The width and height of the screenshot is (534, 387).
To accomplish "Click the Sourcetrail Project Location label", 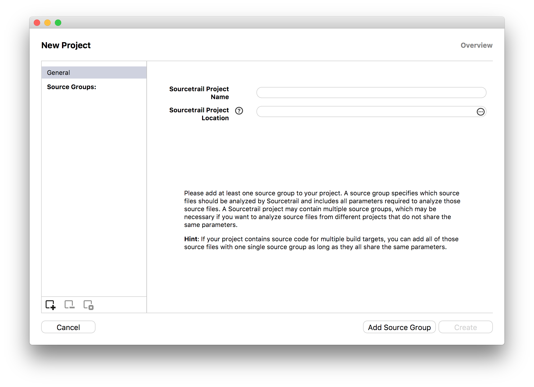I will (199, 114).
